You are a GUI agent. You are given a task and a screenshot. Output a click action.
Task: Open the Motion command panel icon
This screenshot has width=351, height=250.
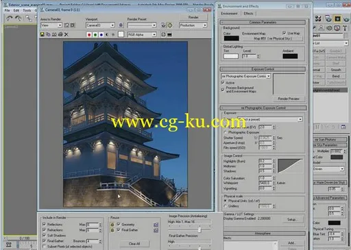coord(329,28)
